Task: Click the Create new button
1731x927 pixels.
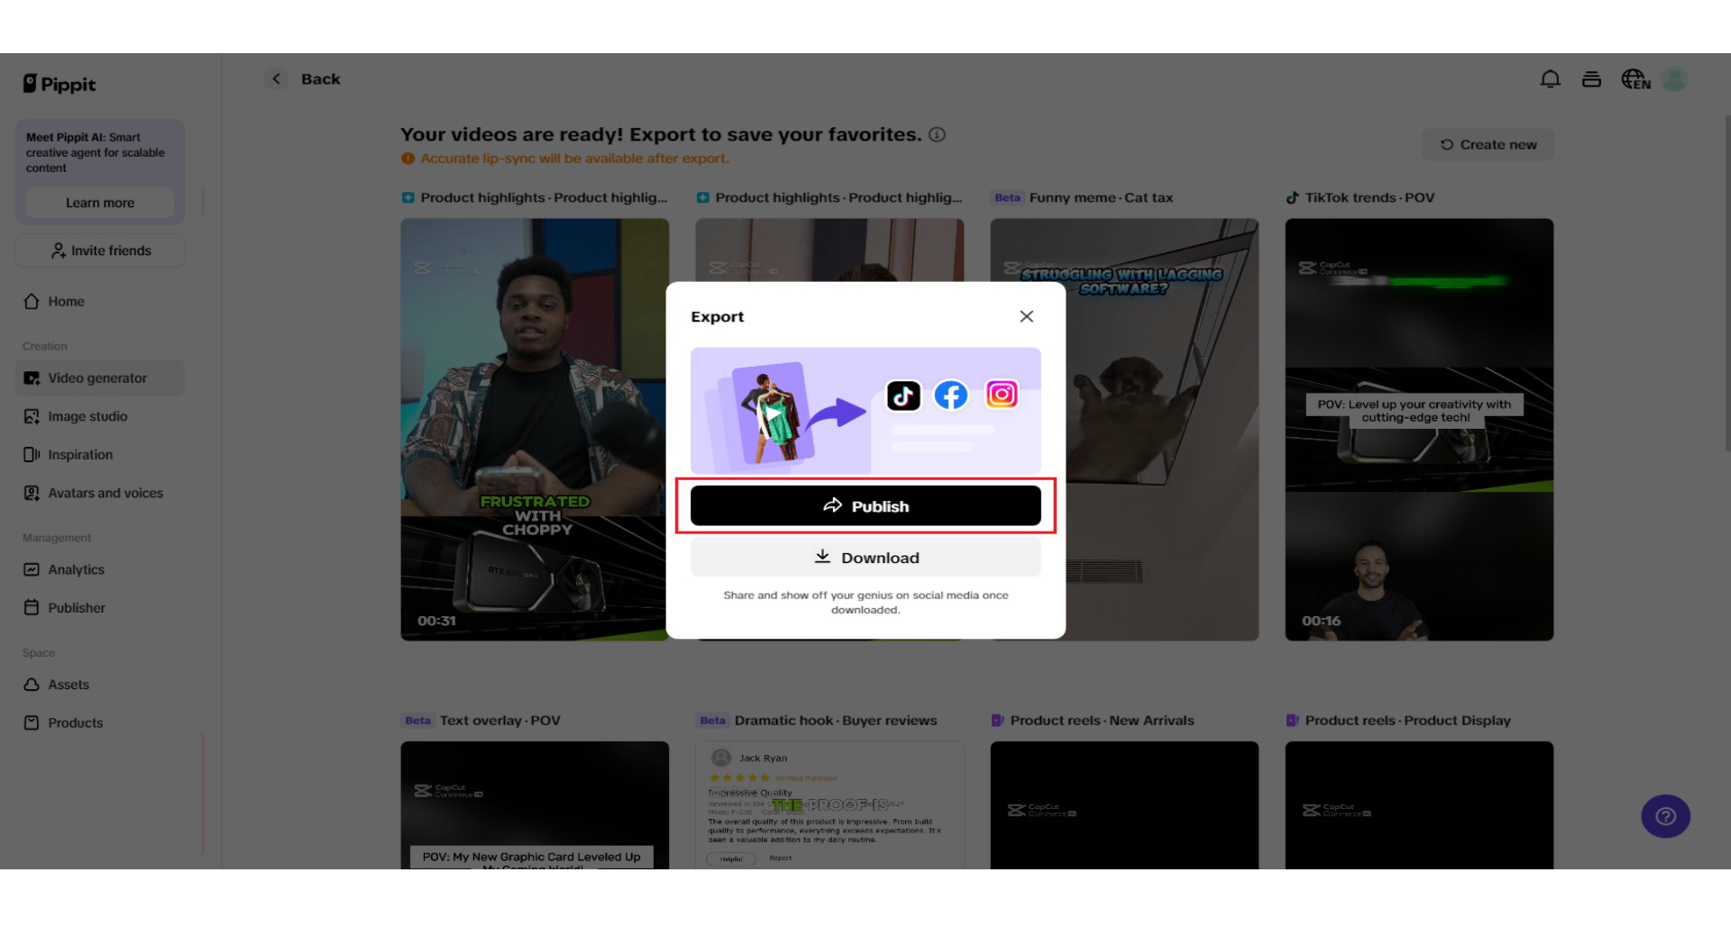Action: (x=1488, y=144)
